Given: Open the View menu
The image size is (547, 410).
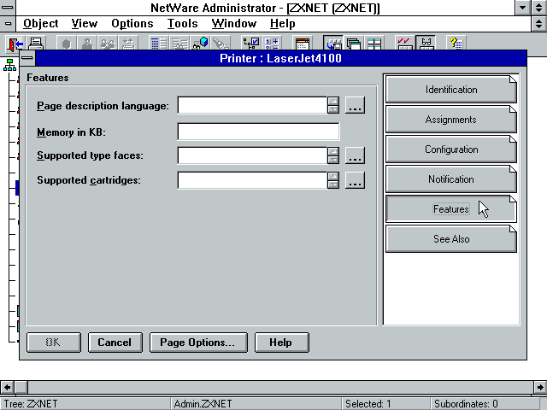Looking at the screenshot, I should pyautogui.click(x=85, y=24).
